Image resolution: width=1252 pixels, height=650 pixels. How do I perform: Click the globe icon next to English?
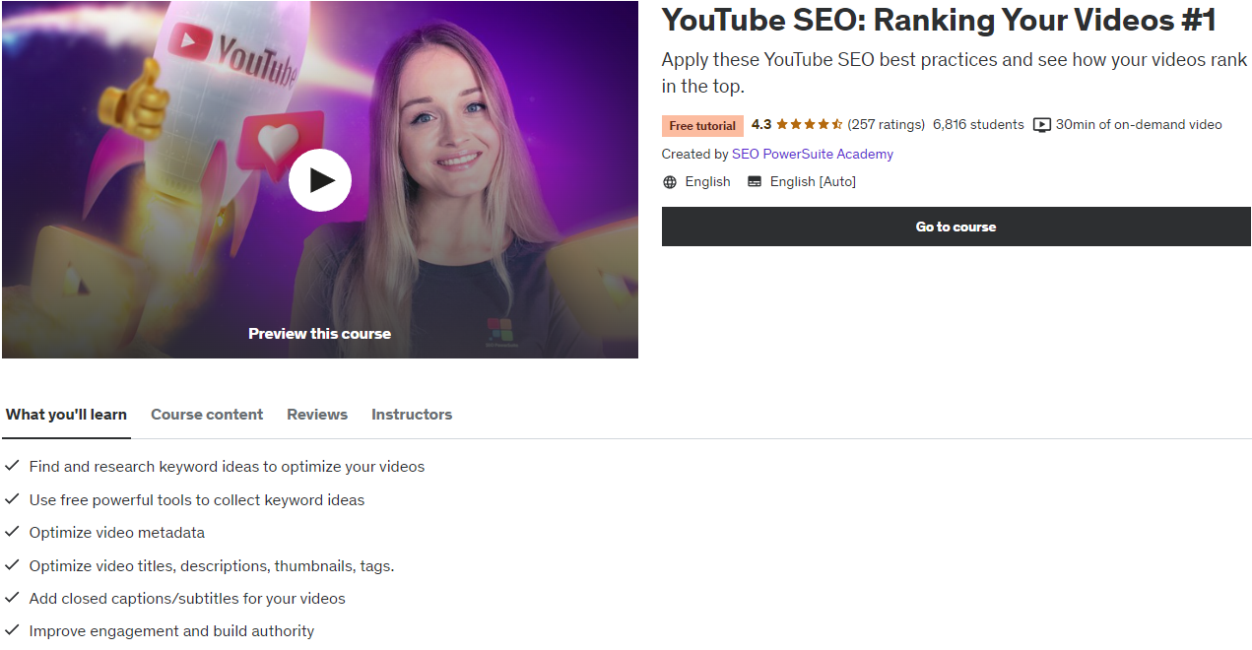pyautogui.click(x=669, y=181)
